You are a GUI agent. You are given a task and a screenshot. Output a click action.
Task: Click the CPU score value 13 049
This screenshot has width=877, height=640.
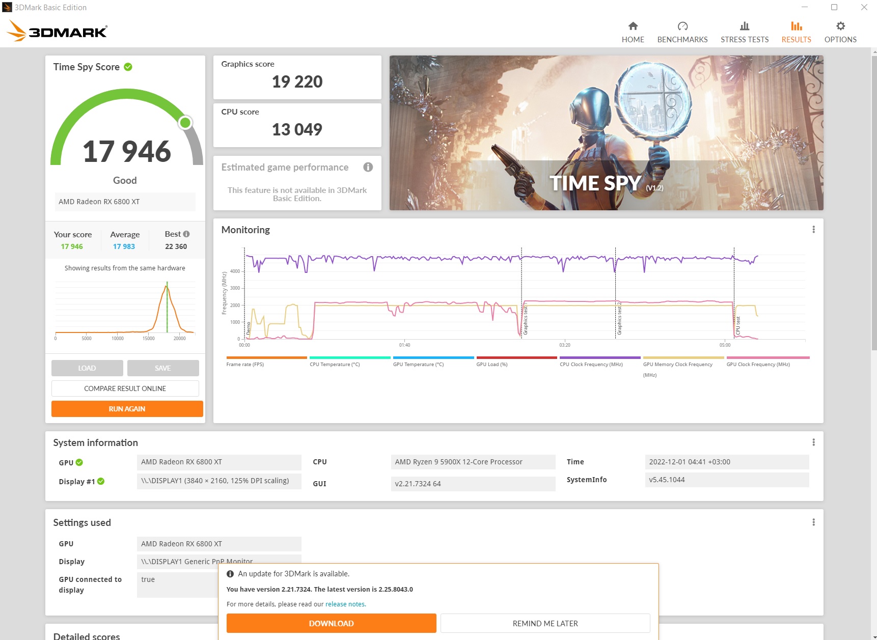(297, 129)
